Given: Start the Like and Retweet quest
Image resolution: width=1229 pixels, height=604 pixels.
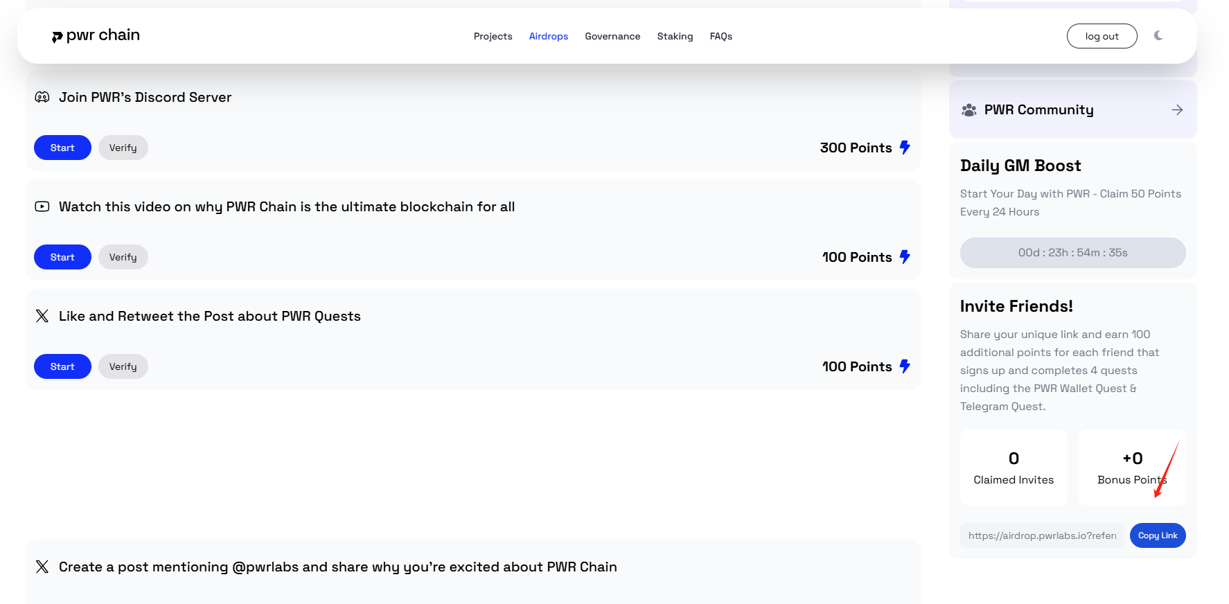Looking at the screenshot, I should [x=62, y=366].
